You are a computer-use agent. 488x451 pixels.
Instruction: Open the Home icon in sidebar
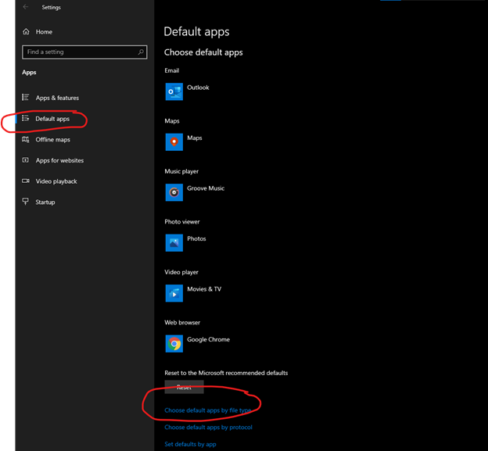(x=26, y=31)
